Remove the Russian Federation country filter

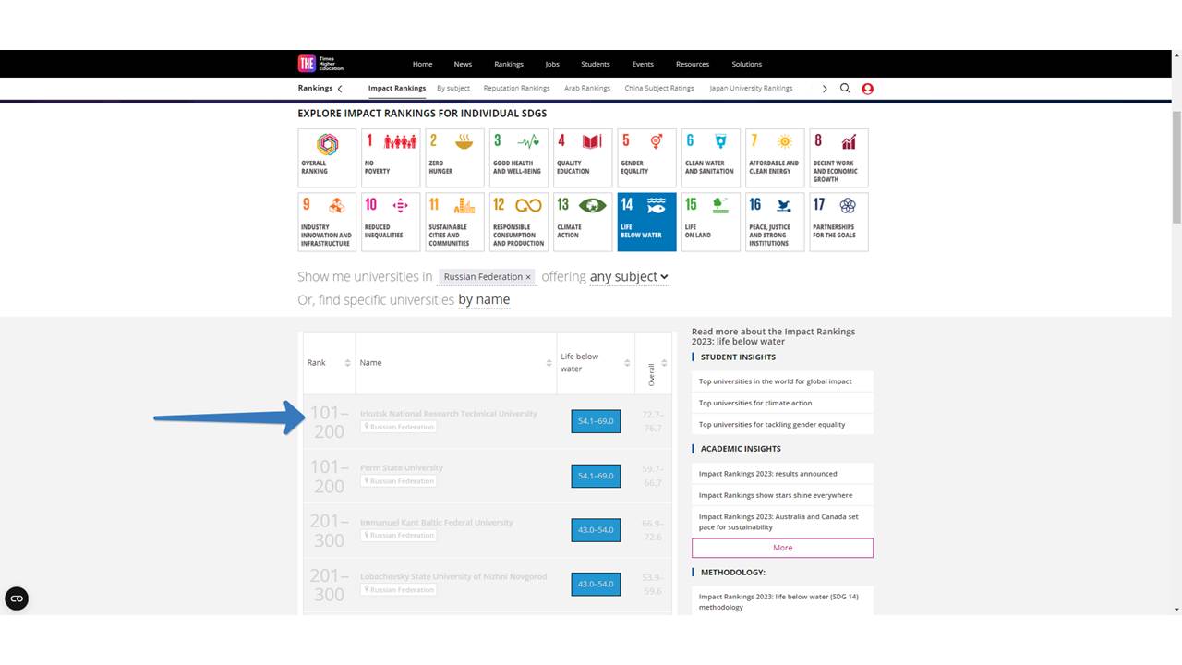tap(528, 277)
